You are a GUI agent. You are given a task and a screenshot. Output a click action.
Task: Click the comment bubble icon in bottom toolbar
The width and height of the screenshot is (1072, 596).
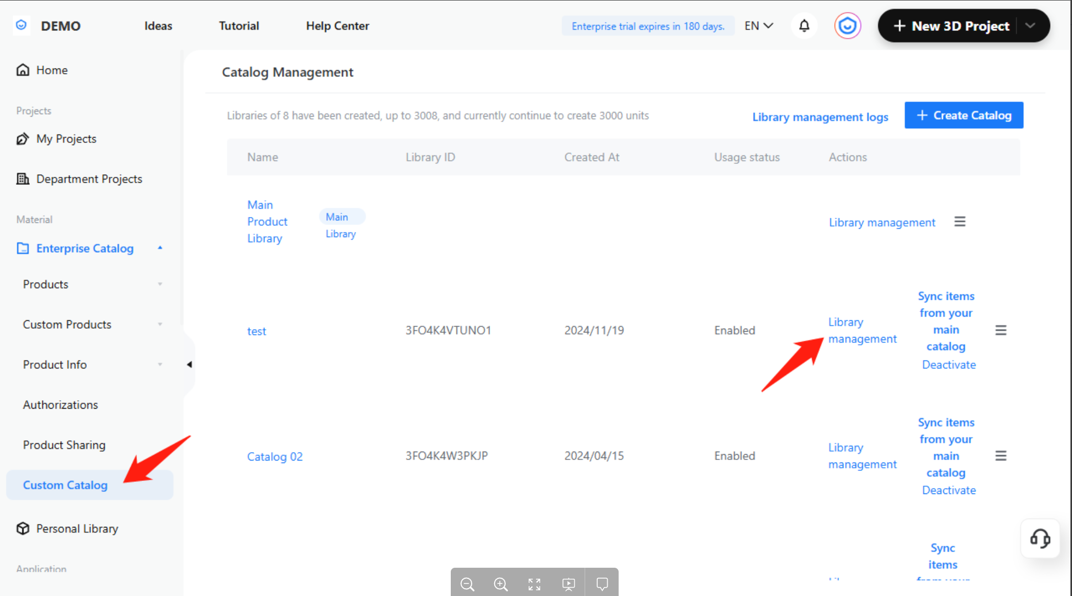tap(602, 584)
